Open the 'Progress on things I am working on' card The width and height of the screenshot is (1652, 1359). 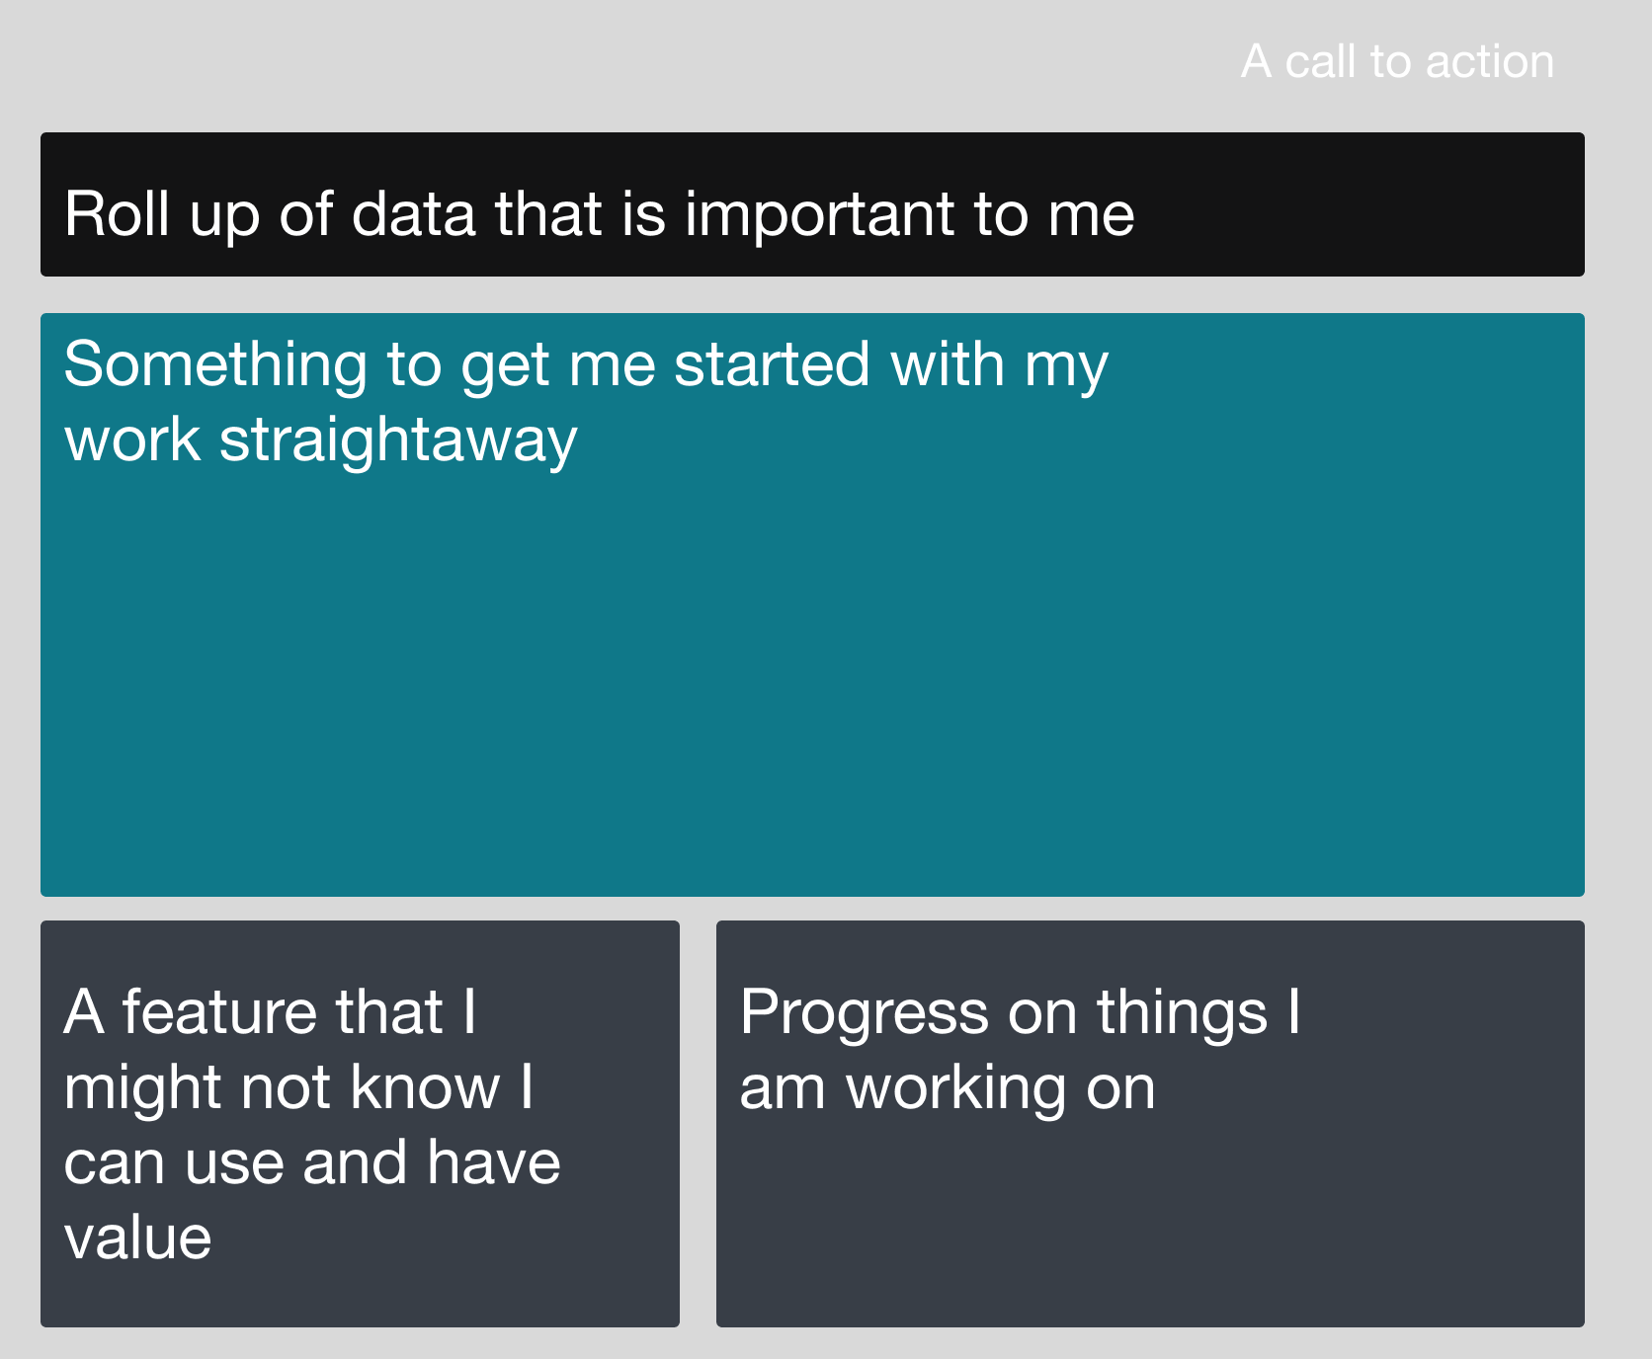pos(1150,1124)
